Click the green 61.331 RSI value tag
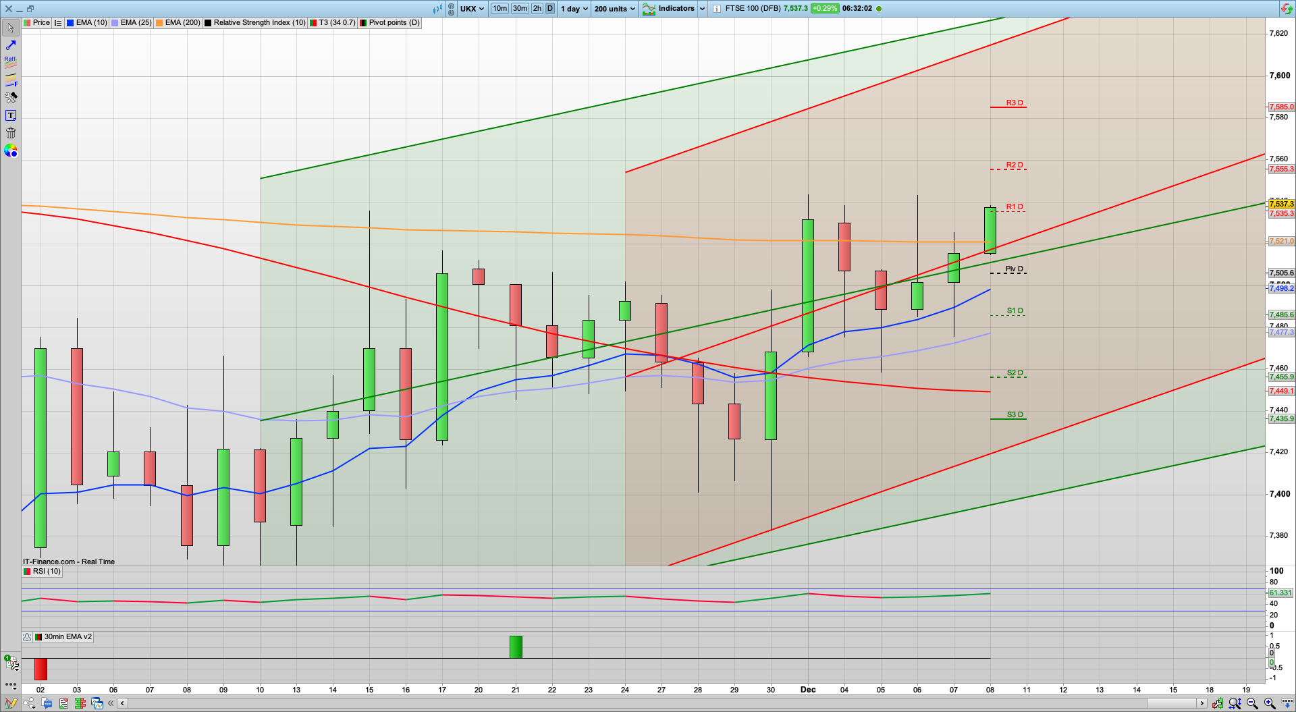1296x712 pixels. pos(1280,593)
